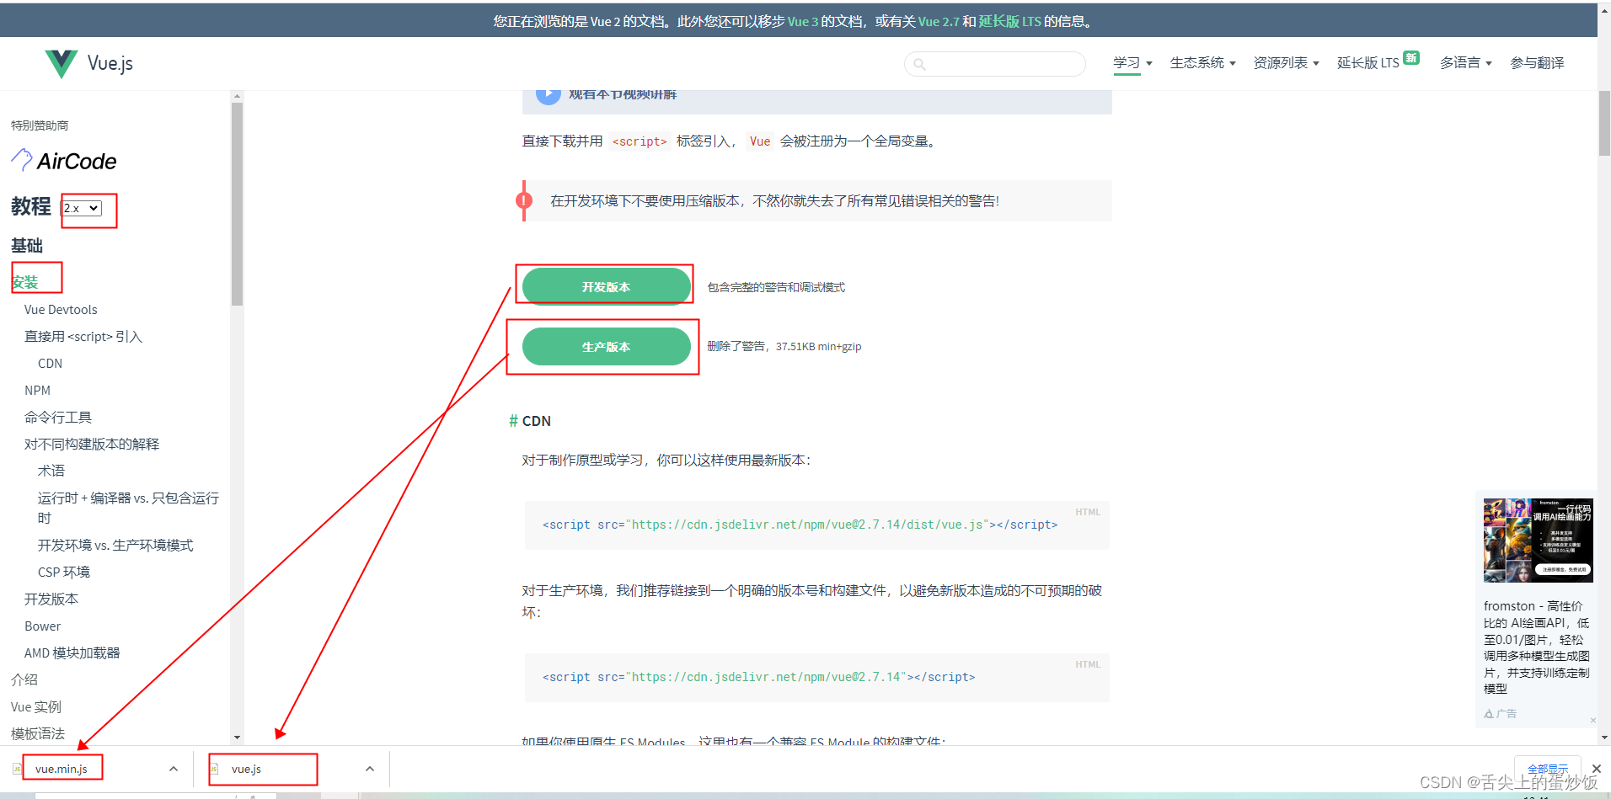
Task: Open vue.js download options chevron
Action: point(370,769)
